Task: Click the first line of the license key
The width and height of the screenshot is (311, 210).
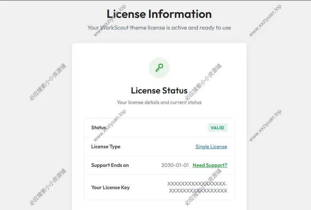Action: click(x=197, y=184)
